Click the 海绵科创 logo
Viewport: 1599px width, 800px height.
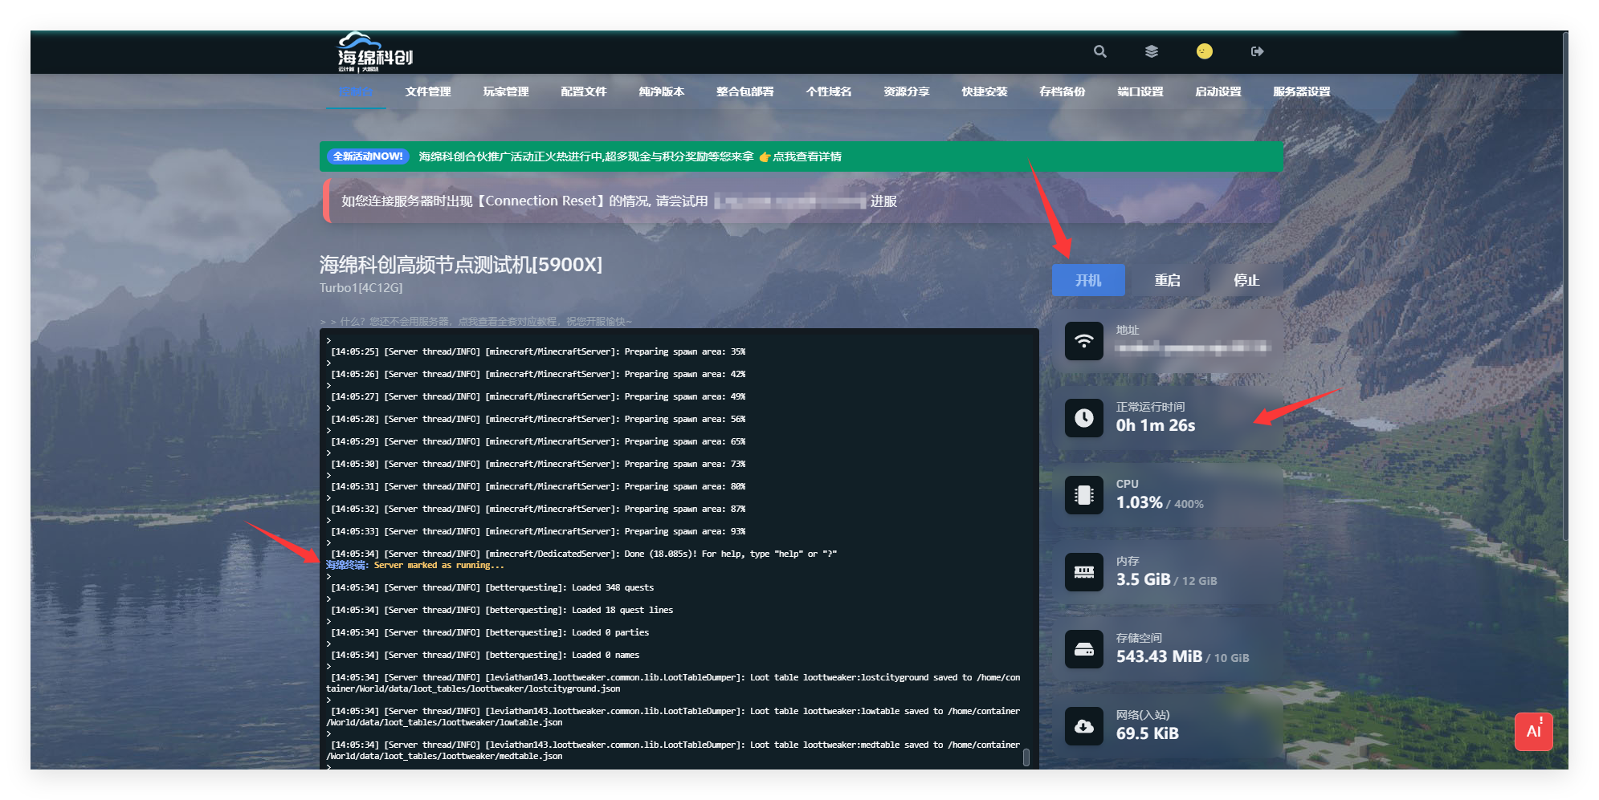pyautogui.click(x=373, y=53)
